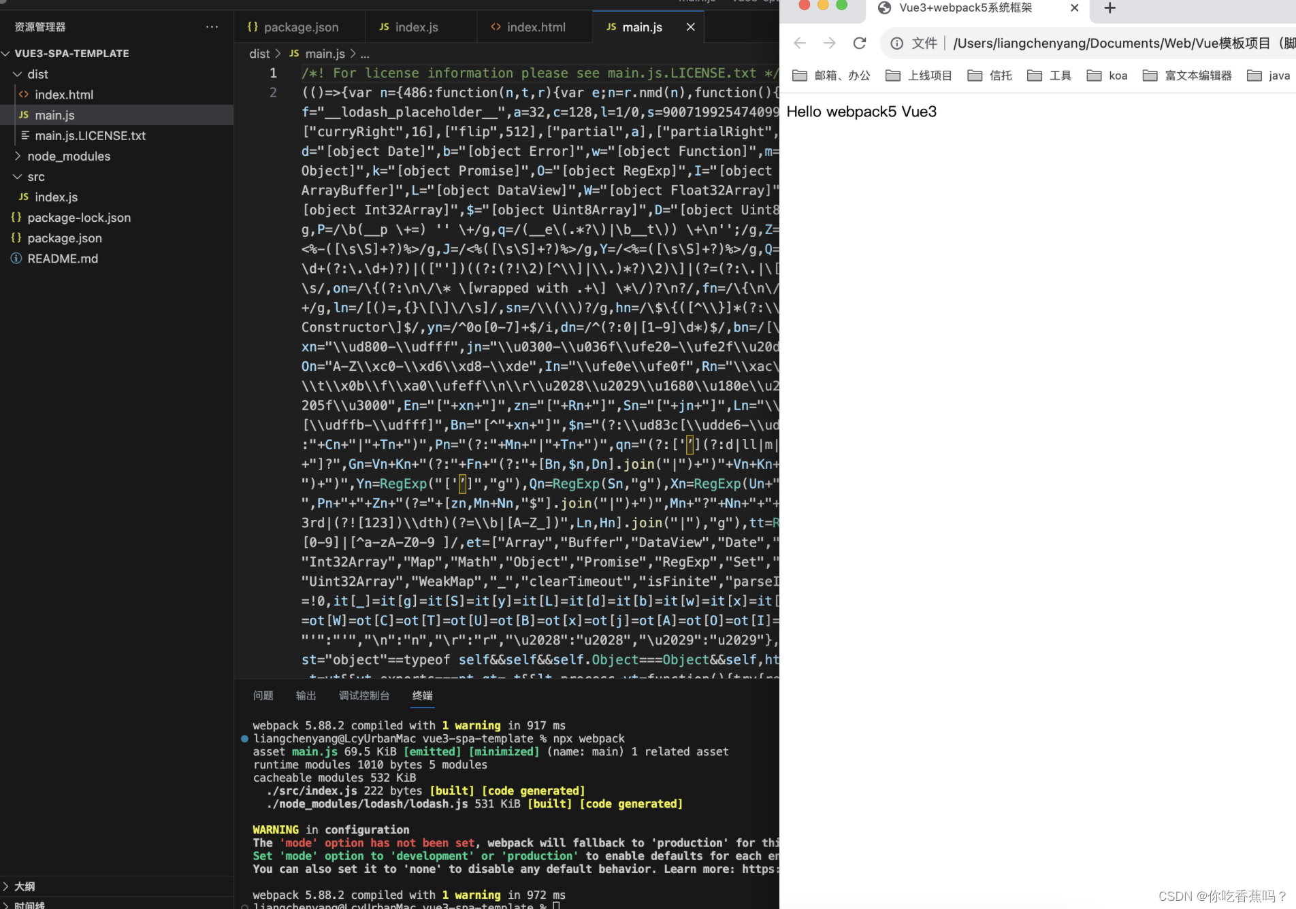Switch to the package.json editor tab

299,27
